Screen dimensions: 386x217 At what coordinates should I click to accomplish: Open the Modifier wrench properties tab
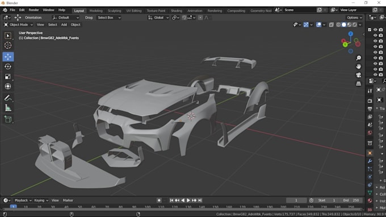pyautogui.click(x=370, y=161)
